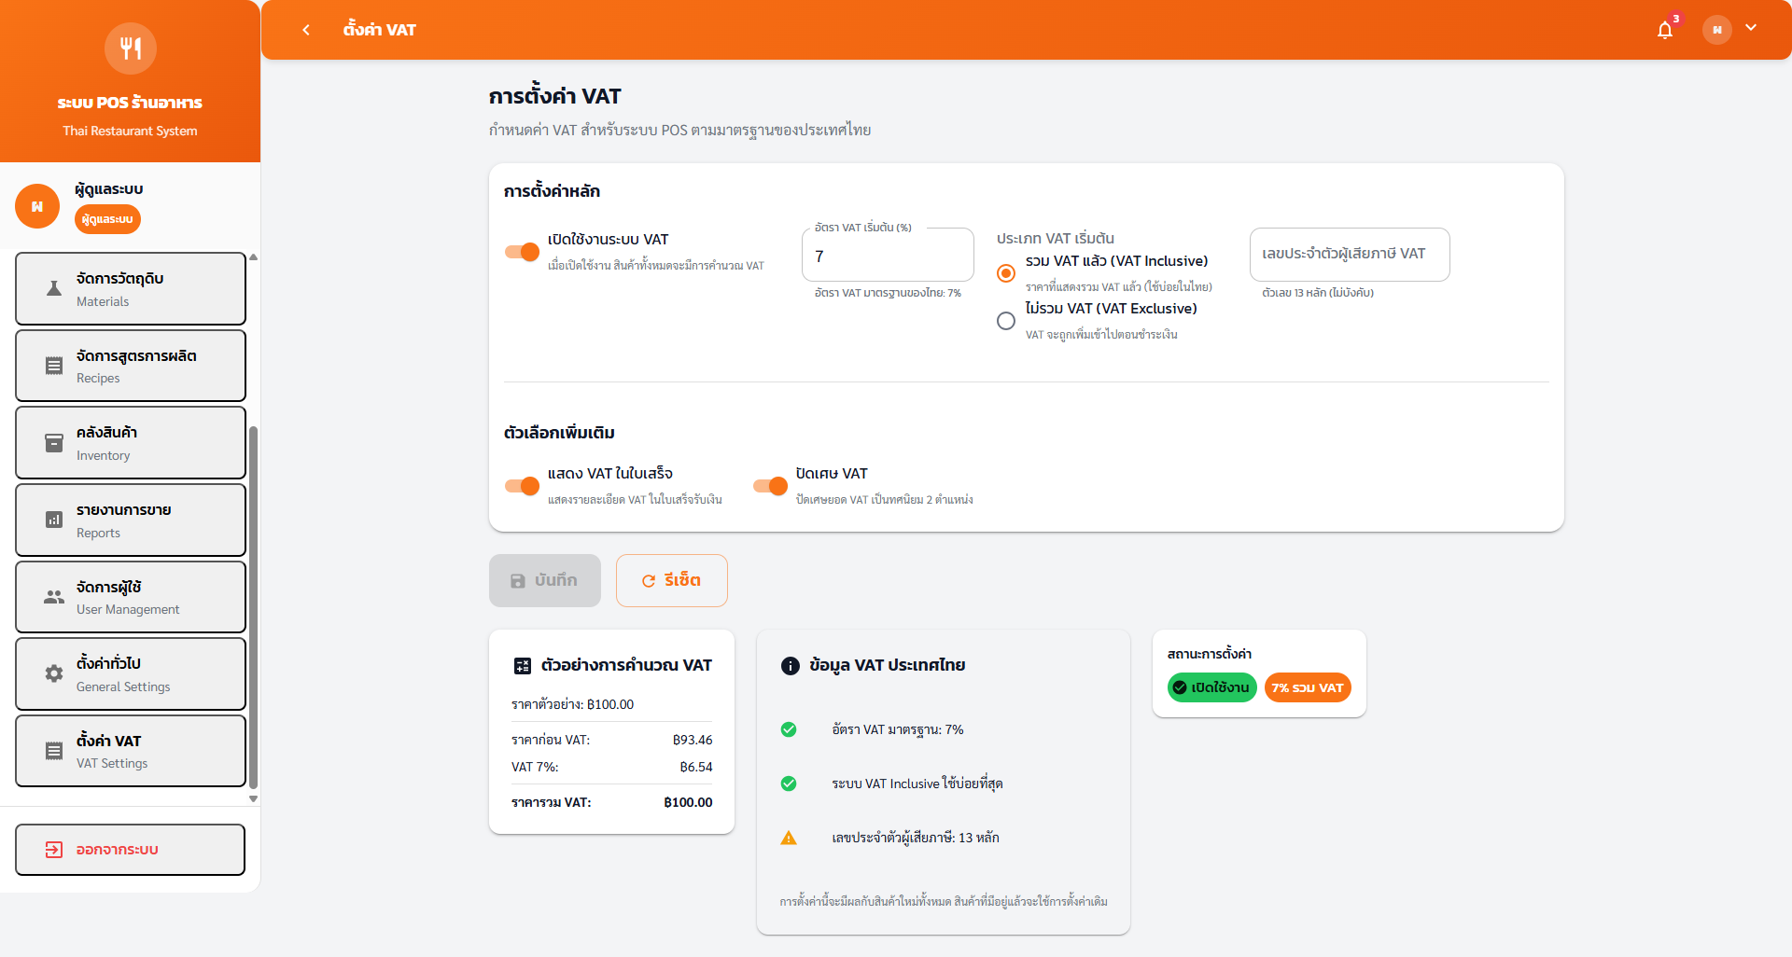This screenshot has height=957, width=1792.
Task: Toggle the VAT rounding switch
Action: pos(770,486)
